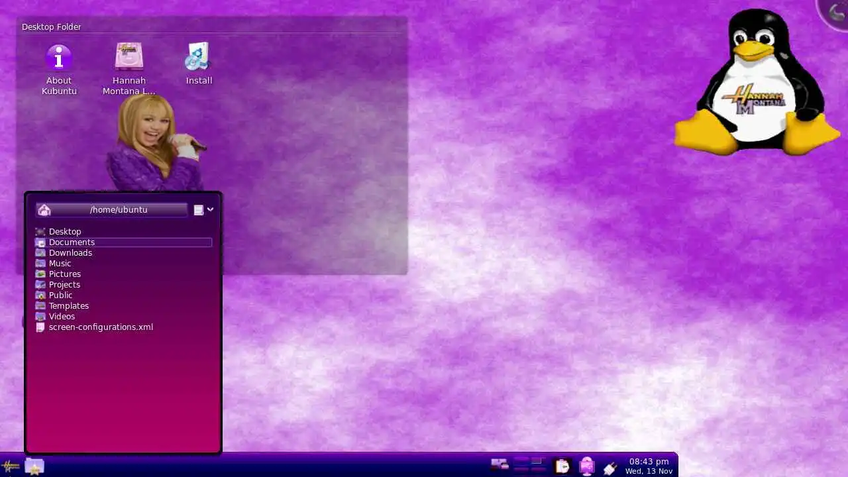Open the Plasma toolbox in the corner
This screenshot has height=477, width=848.
click(837, 11)
